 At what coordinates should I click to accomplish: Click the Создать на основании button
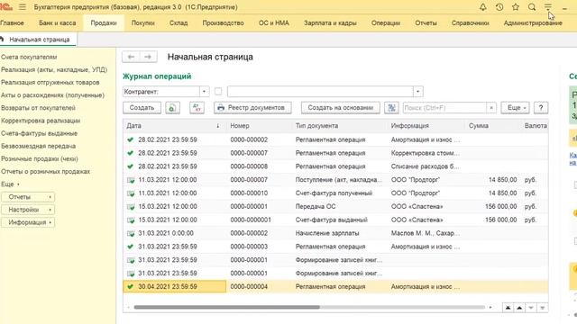(341, 108)
